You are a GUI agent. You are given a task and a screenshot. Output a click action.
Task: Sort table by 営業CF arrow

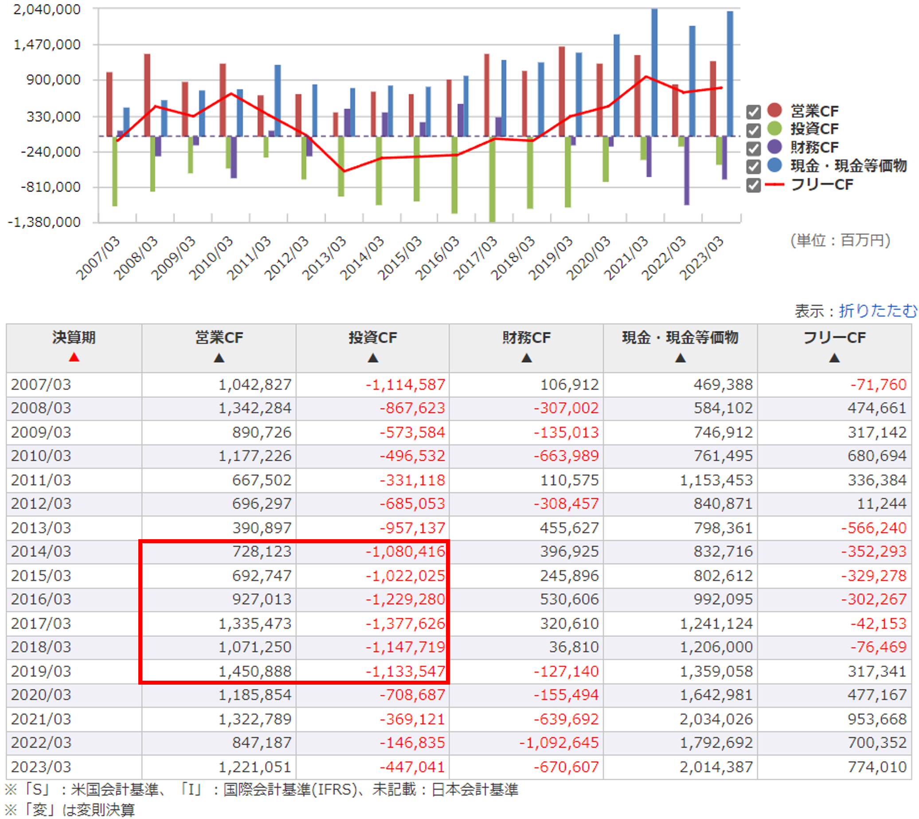point(219,358)
